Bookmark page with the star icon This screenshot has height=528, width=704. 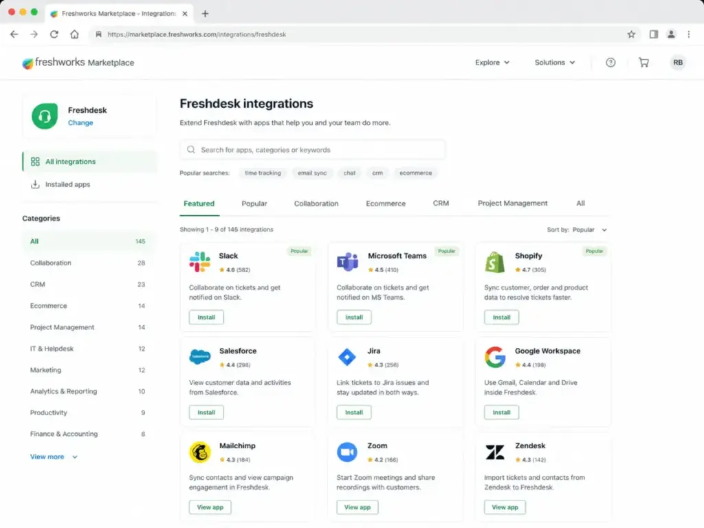pos(631,34)
